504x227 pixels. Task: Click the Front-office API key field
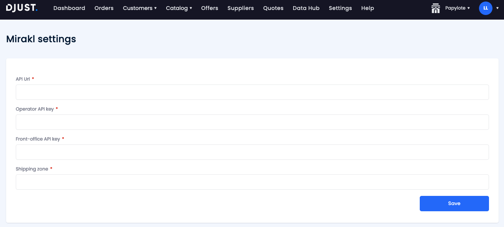pos(252,152)
